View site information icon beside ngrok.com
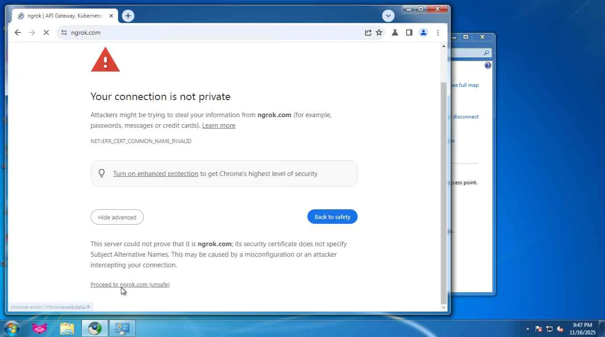The width and height of the screenshot is (605, 337). point(64,32)
